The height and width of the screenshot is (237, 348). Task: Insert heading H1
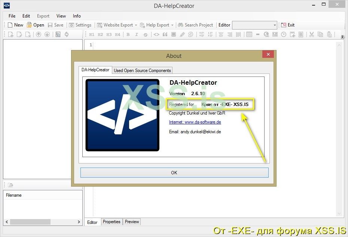[92, 34]
